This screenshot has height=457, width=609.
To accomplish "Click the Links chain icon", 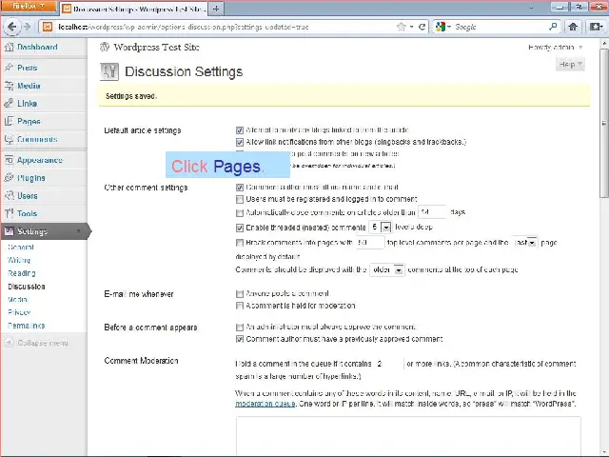I will click(x=9, y=104).
